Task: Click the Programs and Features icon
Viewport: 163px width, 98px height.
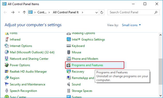Action: click(x=69, y=65)
